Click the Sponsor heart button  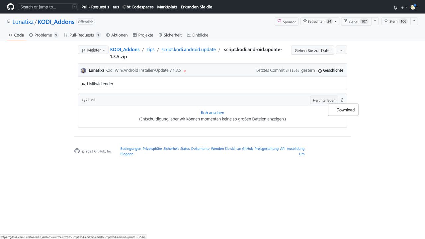pyautogui.click(x=287, y=22)
